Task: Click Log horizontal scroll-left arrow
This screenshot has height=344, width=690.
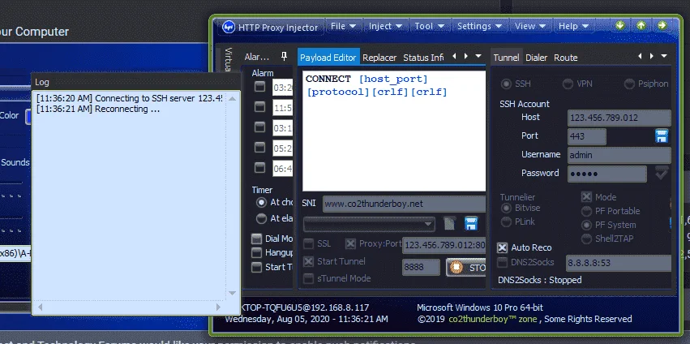Action: pyautogui.click(x=40, y=307)
